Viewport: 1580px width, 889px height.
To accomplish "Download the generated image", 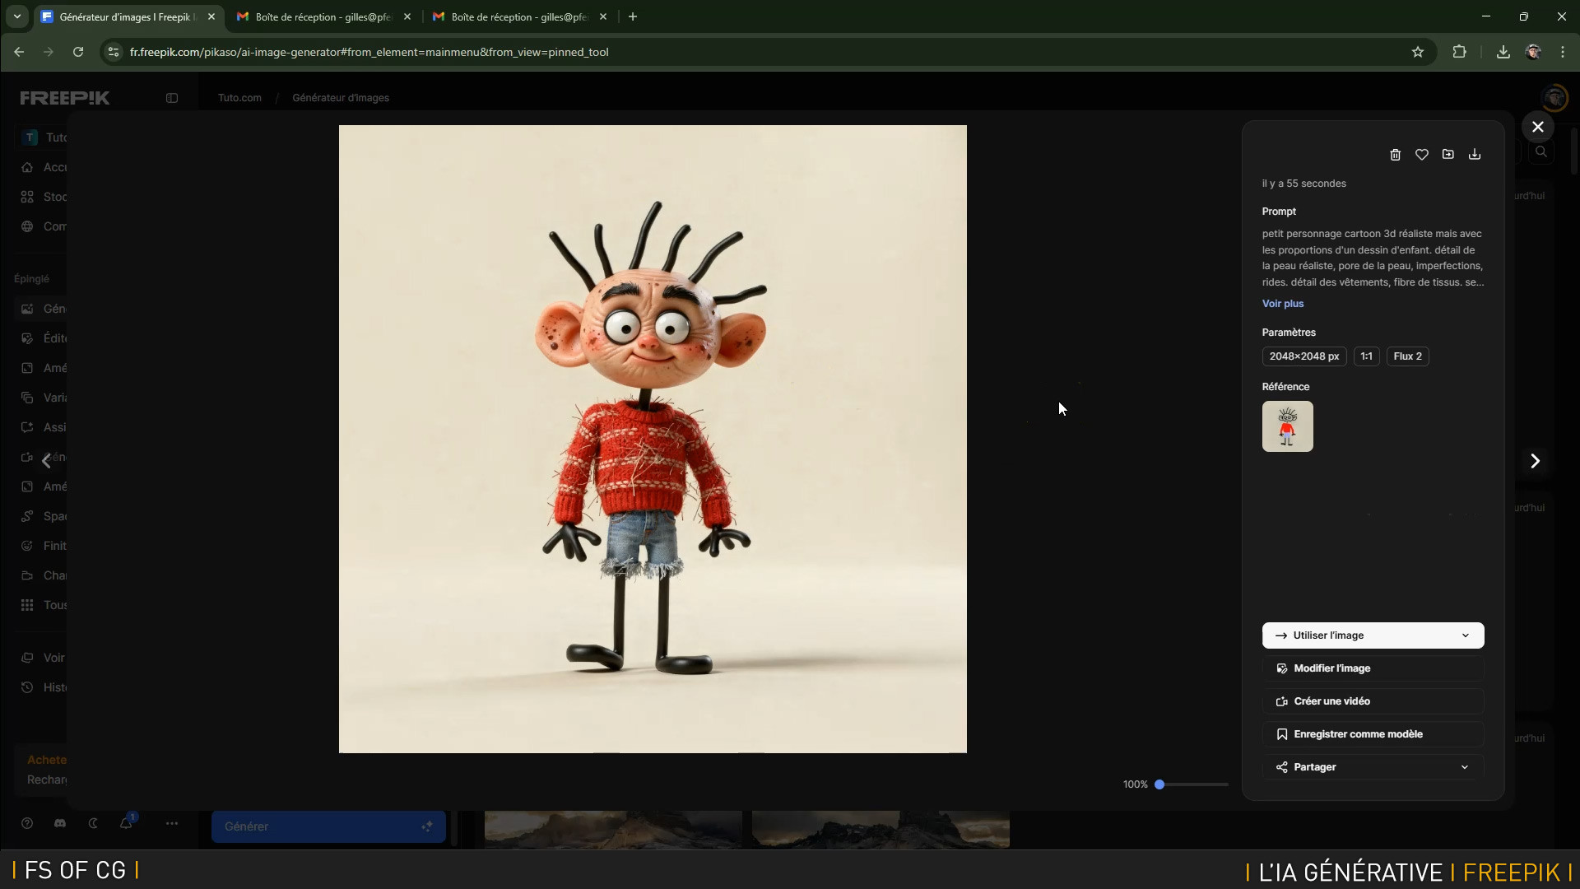I will tap(1475, 155).
